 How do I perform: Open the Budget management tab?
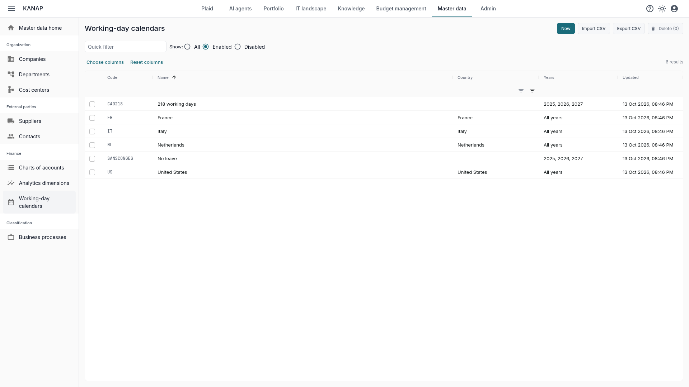click(x=401, y=9)
